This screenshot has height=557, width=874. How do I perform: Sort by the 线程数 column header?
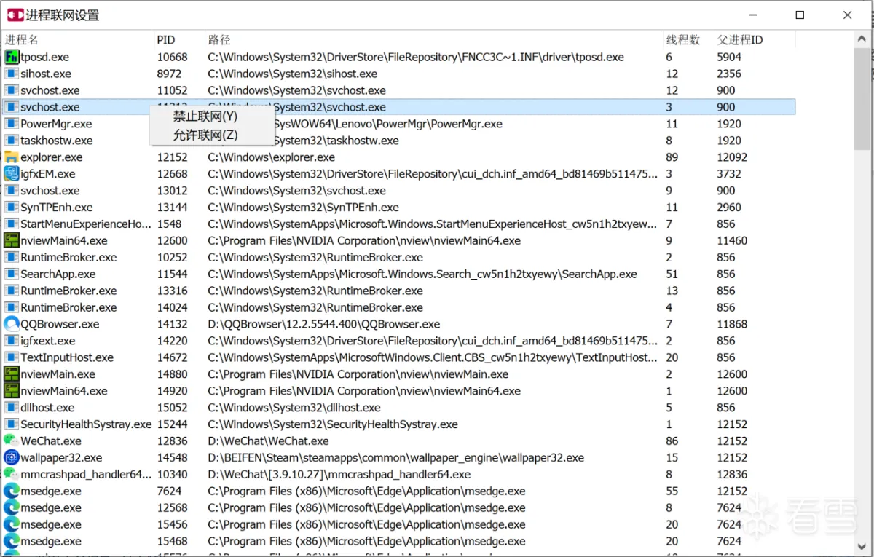click(688, 39)
